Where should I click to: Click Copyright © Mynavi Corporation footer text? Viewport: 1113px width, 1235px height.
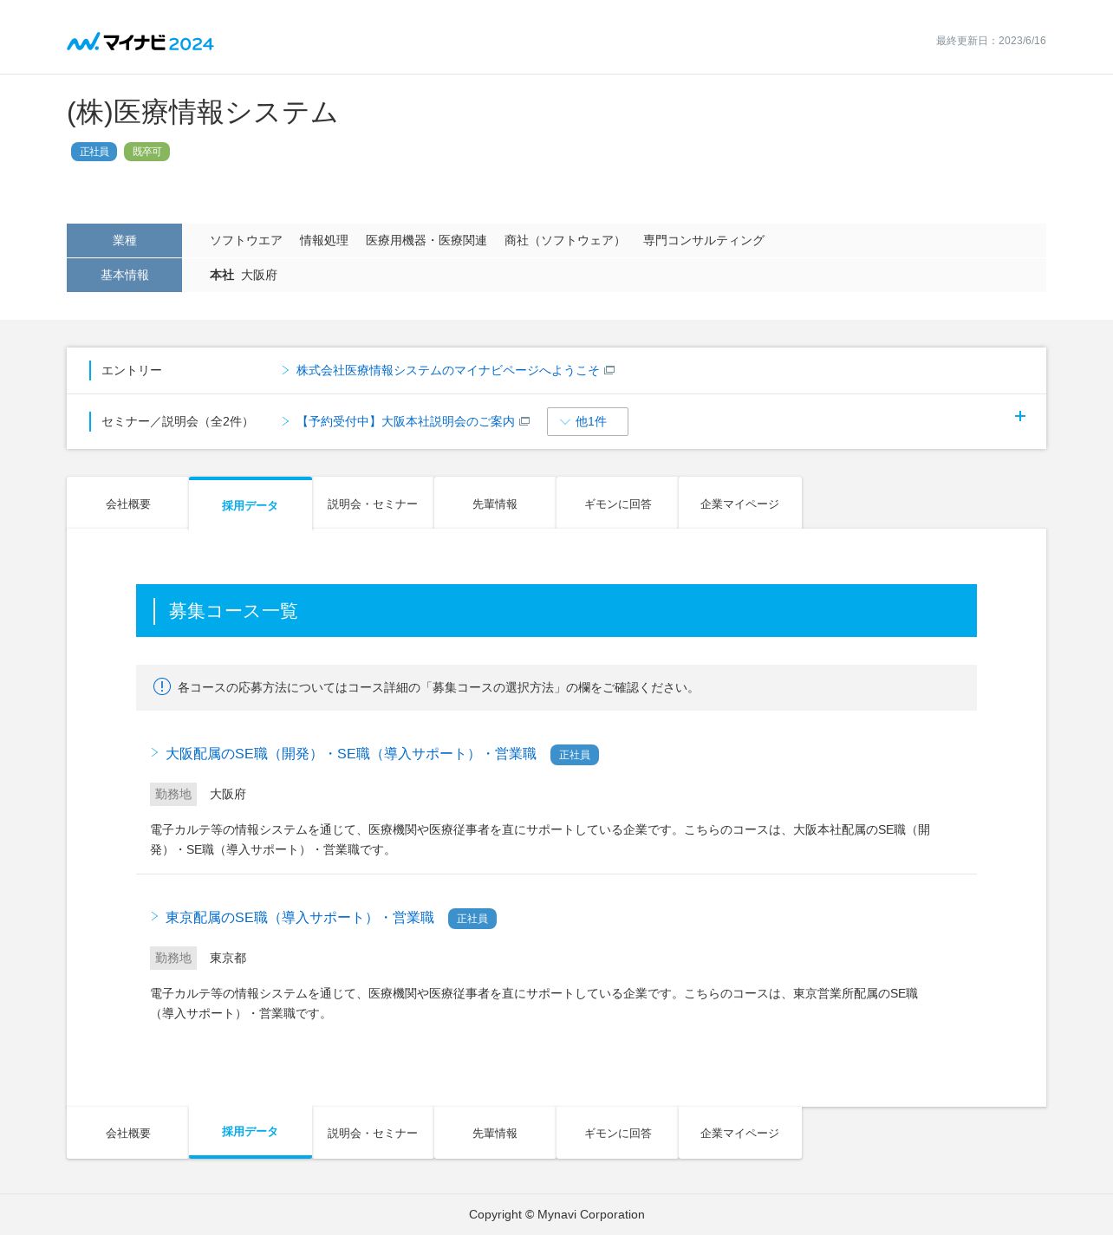point(556,1214)
